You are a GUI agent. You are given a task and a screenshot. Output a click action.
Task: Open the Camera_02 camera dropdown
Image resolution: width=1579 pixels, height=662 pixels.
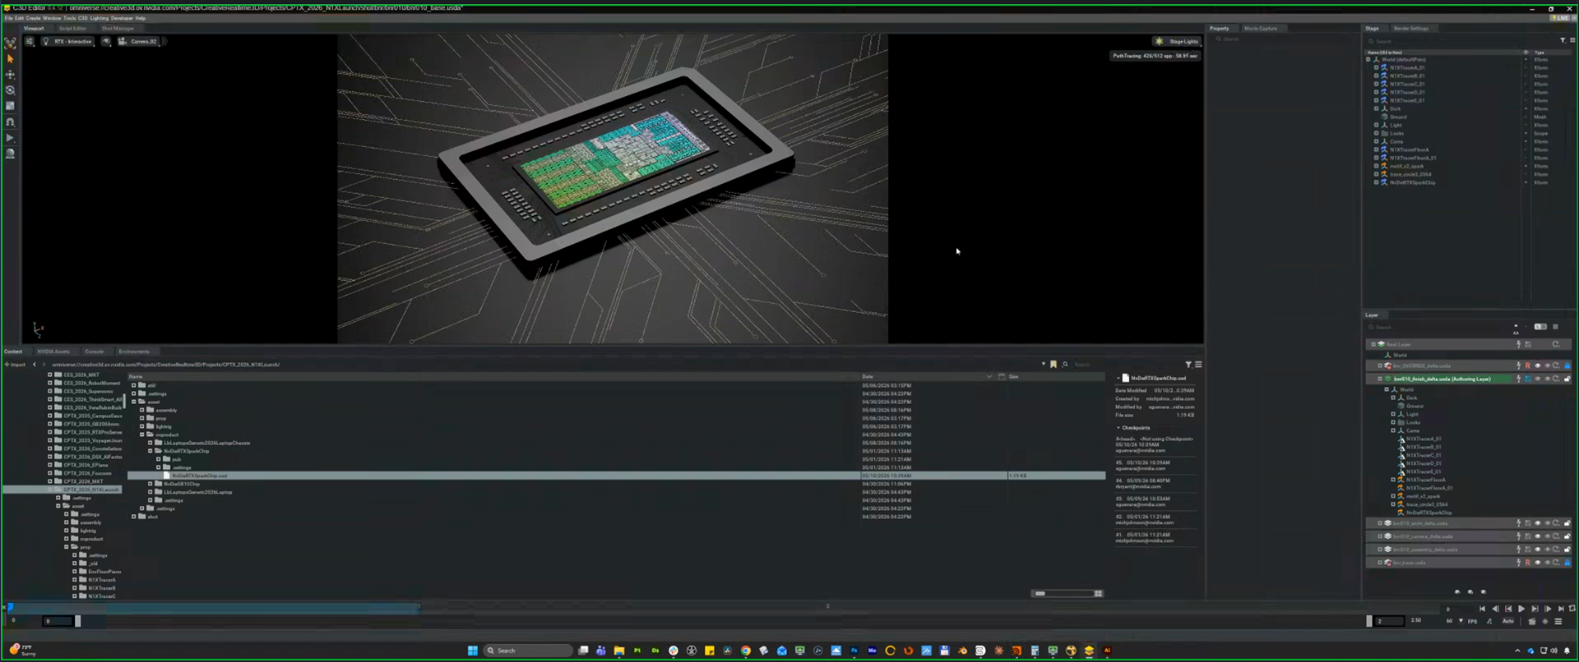(140, 41)
